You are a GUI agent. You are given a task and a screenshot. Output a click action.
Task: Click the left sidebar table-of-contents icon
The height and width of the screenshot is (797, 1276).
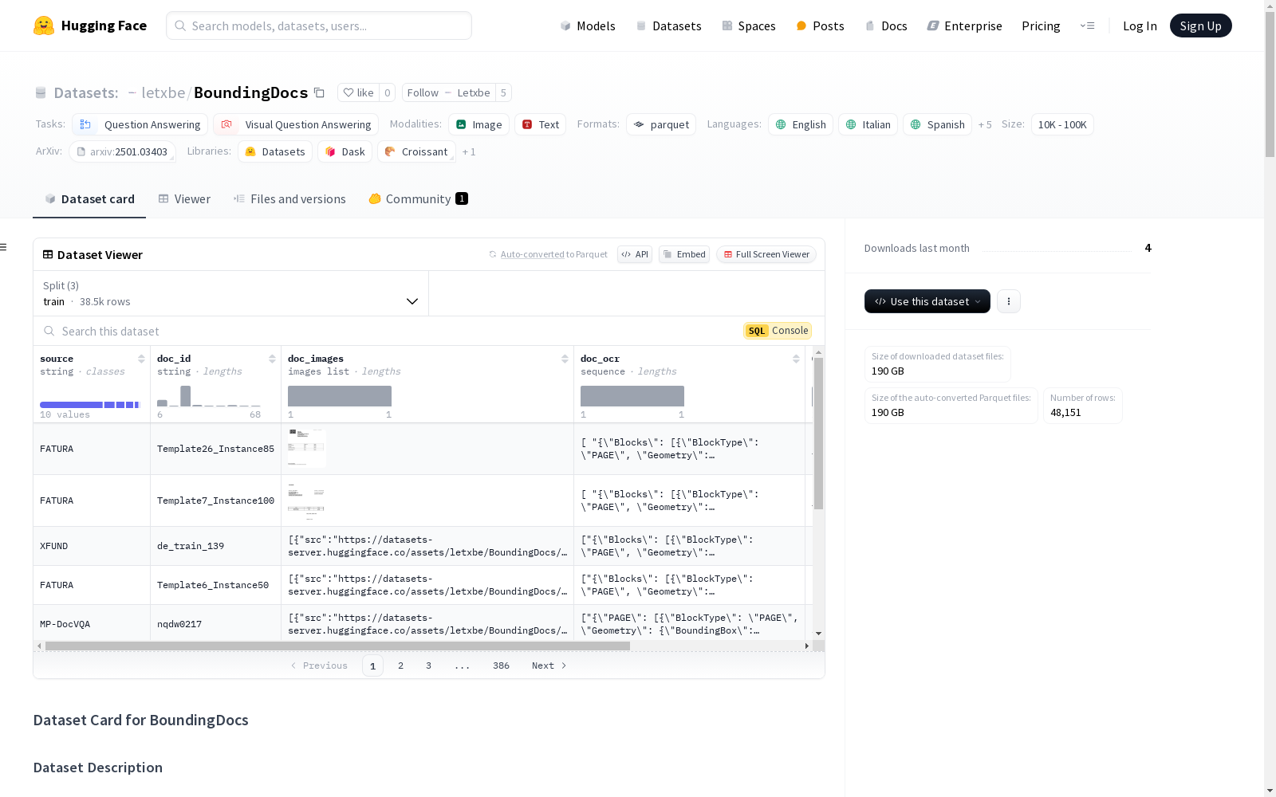(3, 247)
